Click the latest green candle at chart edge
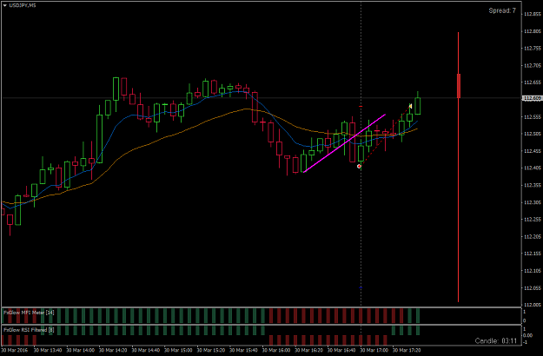 (x=418, y=106)
